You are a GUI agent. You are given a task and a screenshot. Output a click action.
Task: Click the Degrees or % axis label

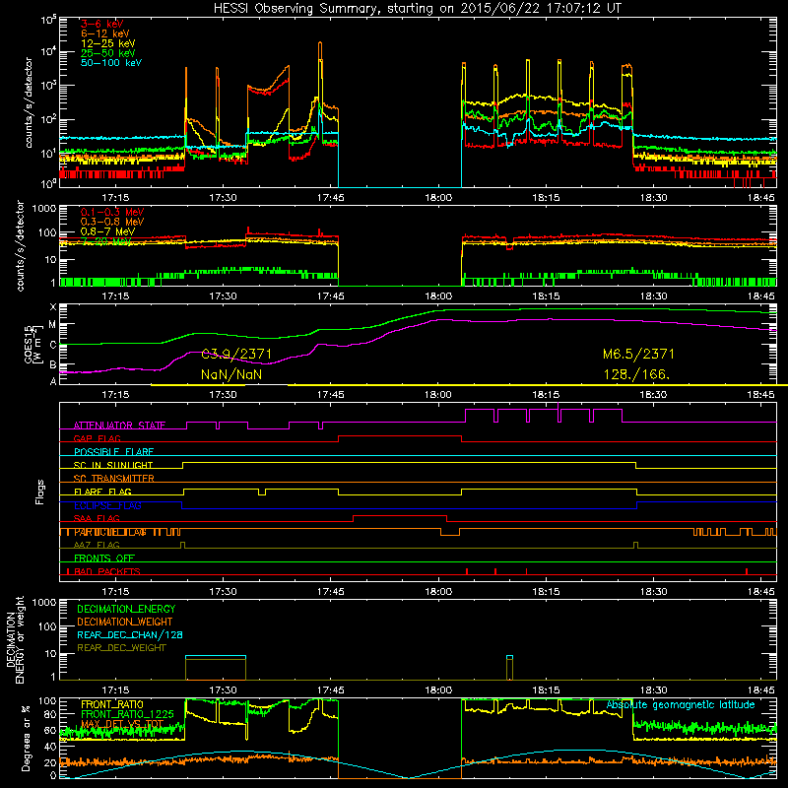pos(26,738)
